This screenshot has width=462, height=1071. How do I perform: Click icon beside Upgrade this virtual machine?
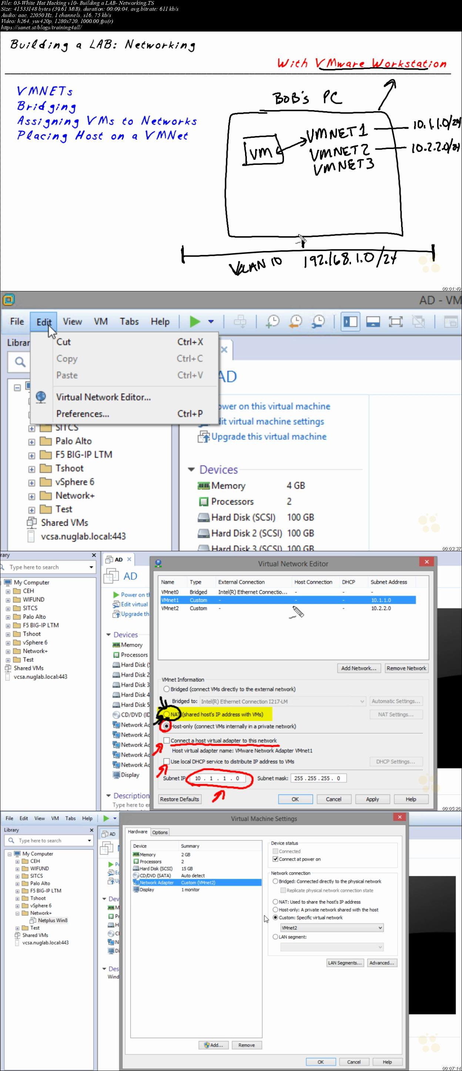pos(203,437)
